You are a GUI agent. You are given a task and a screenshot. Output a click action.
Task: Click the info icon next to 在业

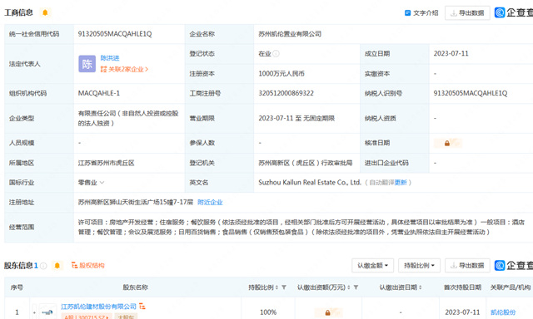coord(276,53)
